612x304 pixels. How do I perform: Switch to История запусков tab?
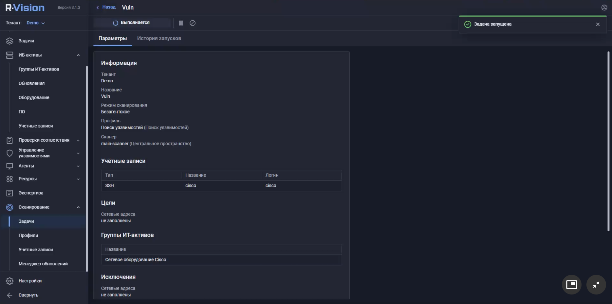click(x=159, y=38)
